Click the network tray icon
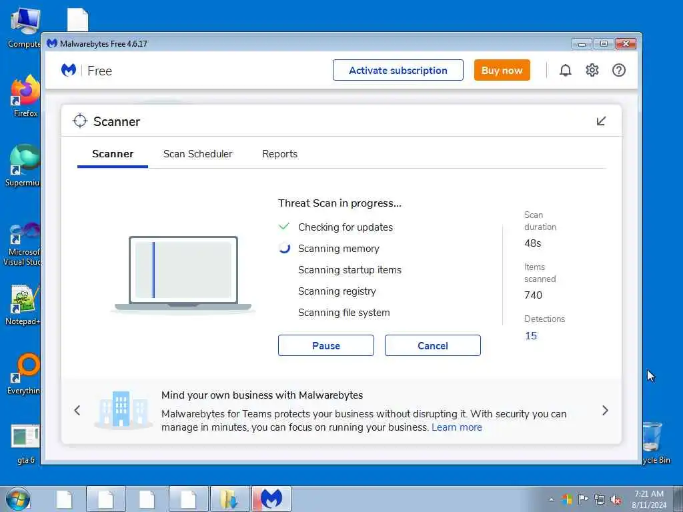683x512 pixels. [600, 499]
